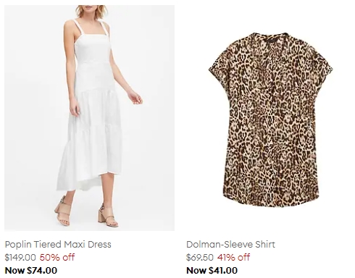Click the Now $41.00 sale price
This screenshot has width=355, height=278.
pos(212,270)
